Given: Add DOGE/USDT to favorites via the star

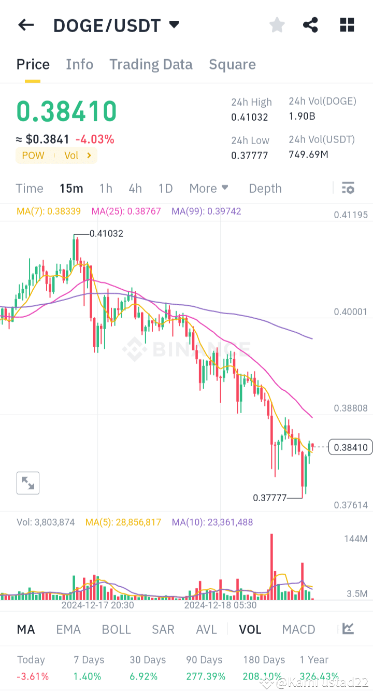Looking at the screenshot, I should (277, 25).
